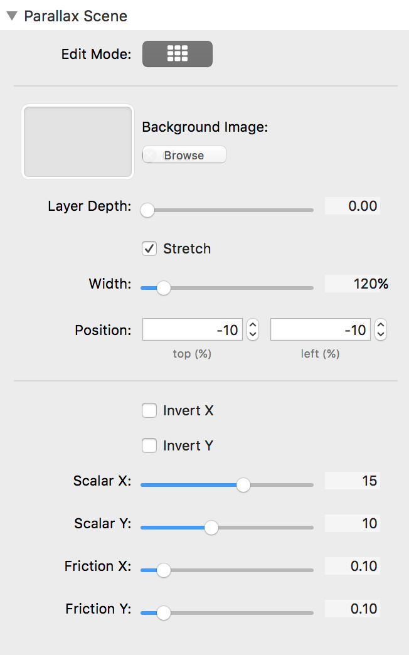409x655 pixels.
Task: Click the Scalar Y slider knob
Action: 211,528
